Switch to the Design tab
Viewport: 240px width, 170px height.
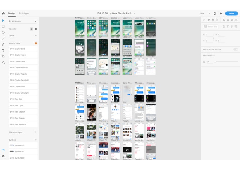click(x=12, y=13)
